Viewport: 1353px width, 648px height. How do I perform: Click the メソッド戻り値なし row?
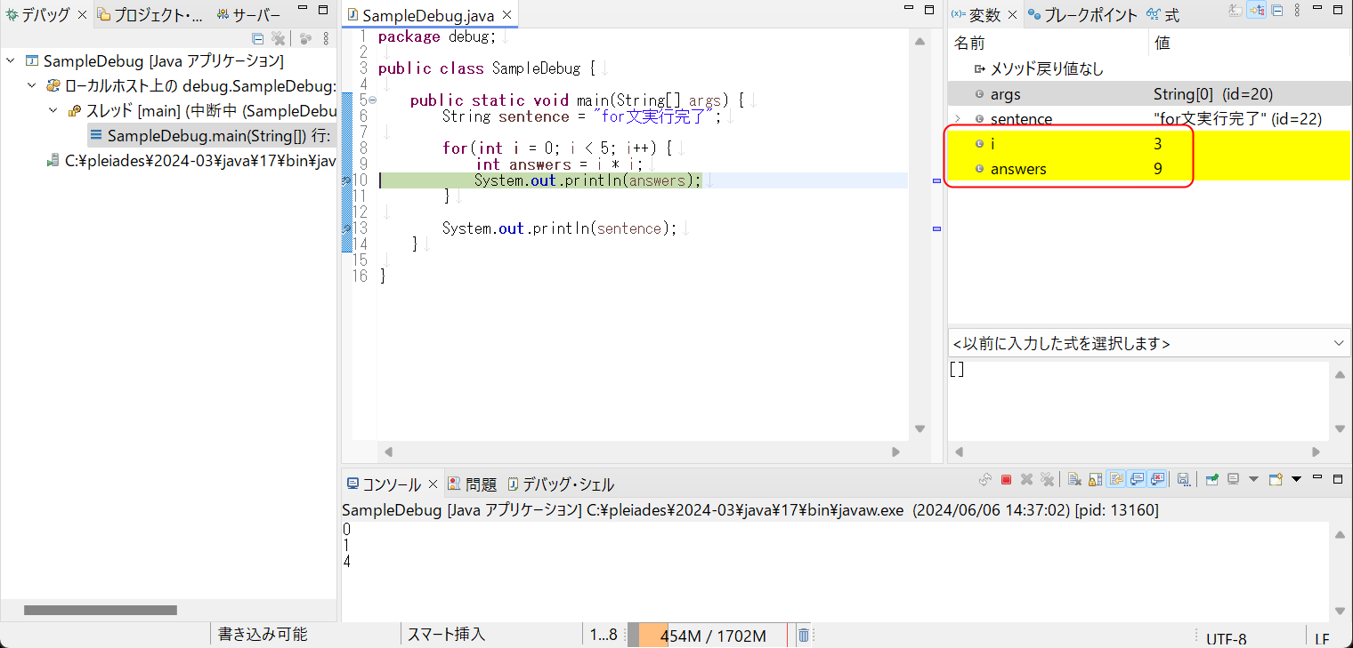pyautogui.click(x=1149, y=68)
